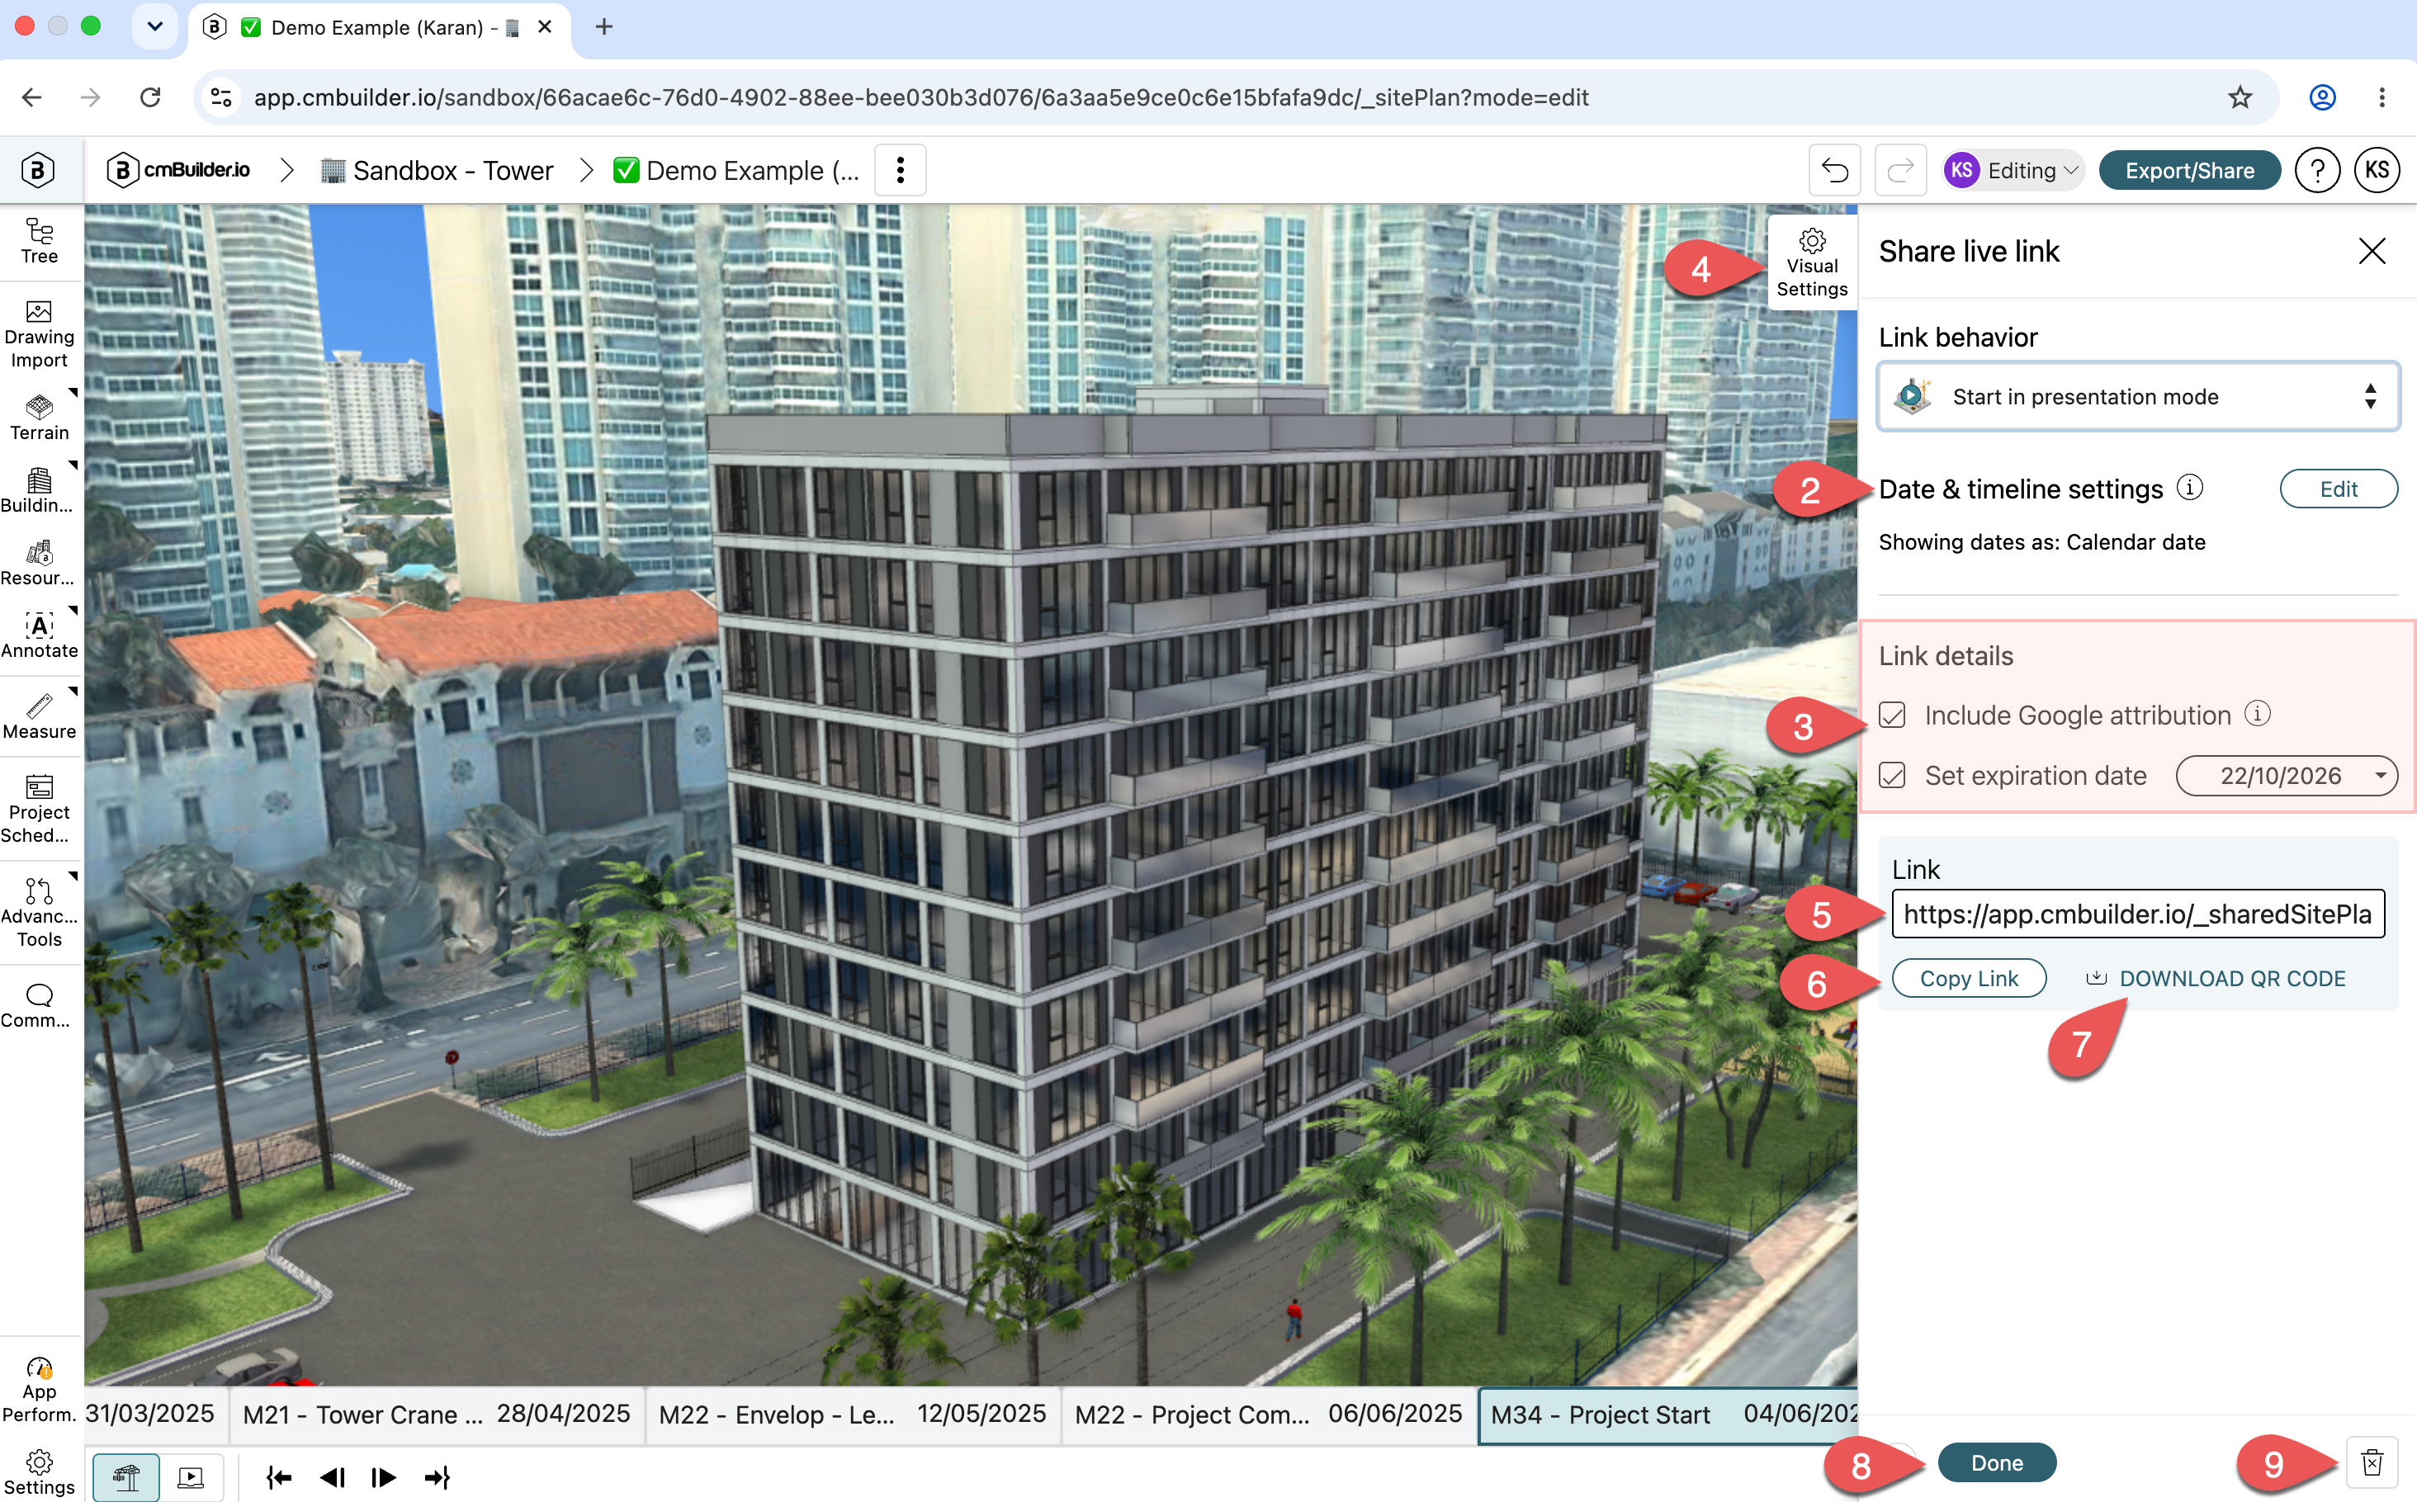Select the Terrain tool

point(40,418)
